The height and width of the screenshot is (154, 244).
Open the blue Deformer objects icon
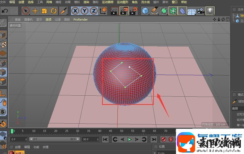[182, 11]
